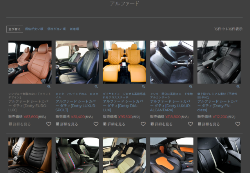
Task: Favorite the Dotty EURO-LUX seat cover heart
Action: (49, 124)
